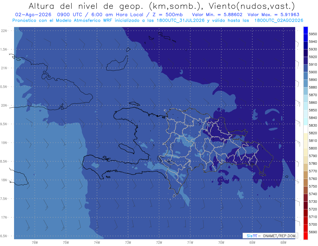Viewport: 318px width, 246px height.
Task: Click the 19N latitude label
Action: (4, 143)
